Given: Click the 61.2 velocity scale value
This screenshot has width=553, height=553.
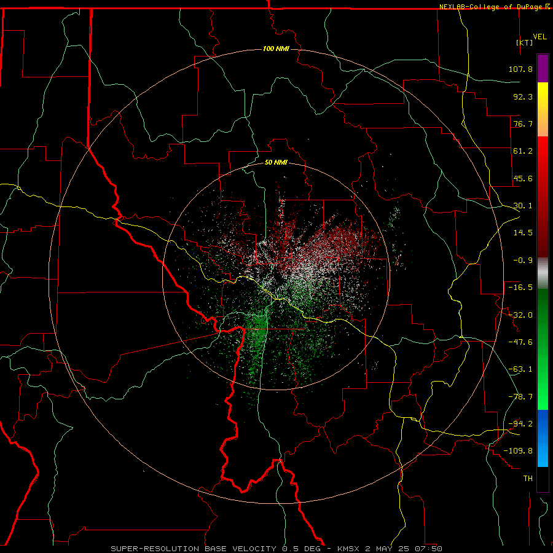Looking at the screenshot, I should point(523,151).
